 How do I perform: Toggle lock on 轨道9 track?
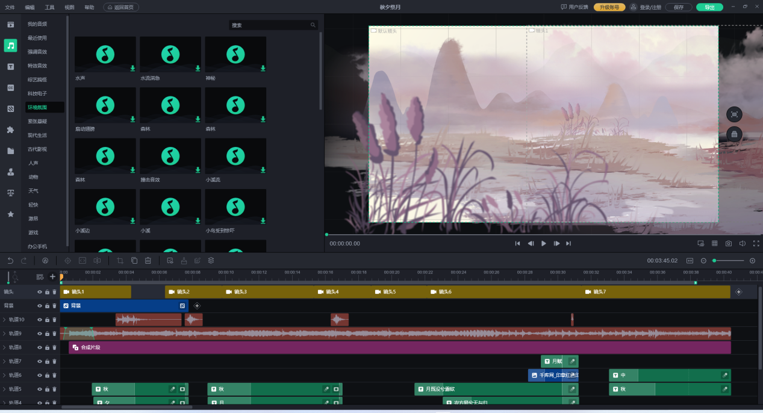click(47, 334)
